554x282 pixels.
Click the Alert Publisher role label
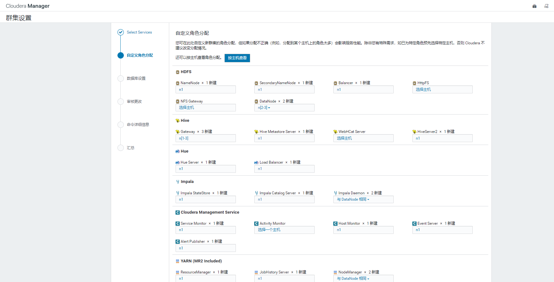pos(193,241)
